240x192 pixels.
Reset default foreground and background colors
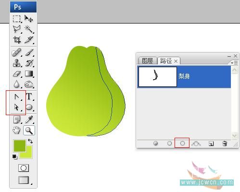(x=15, y=157)
